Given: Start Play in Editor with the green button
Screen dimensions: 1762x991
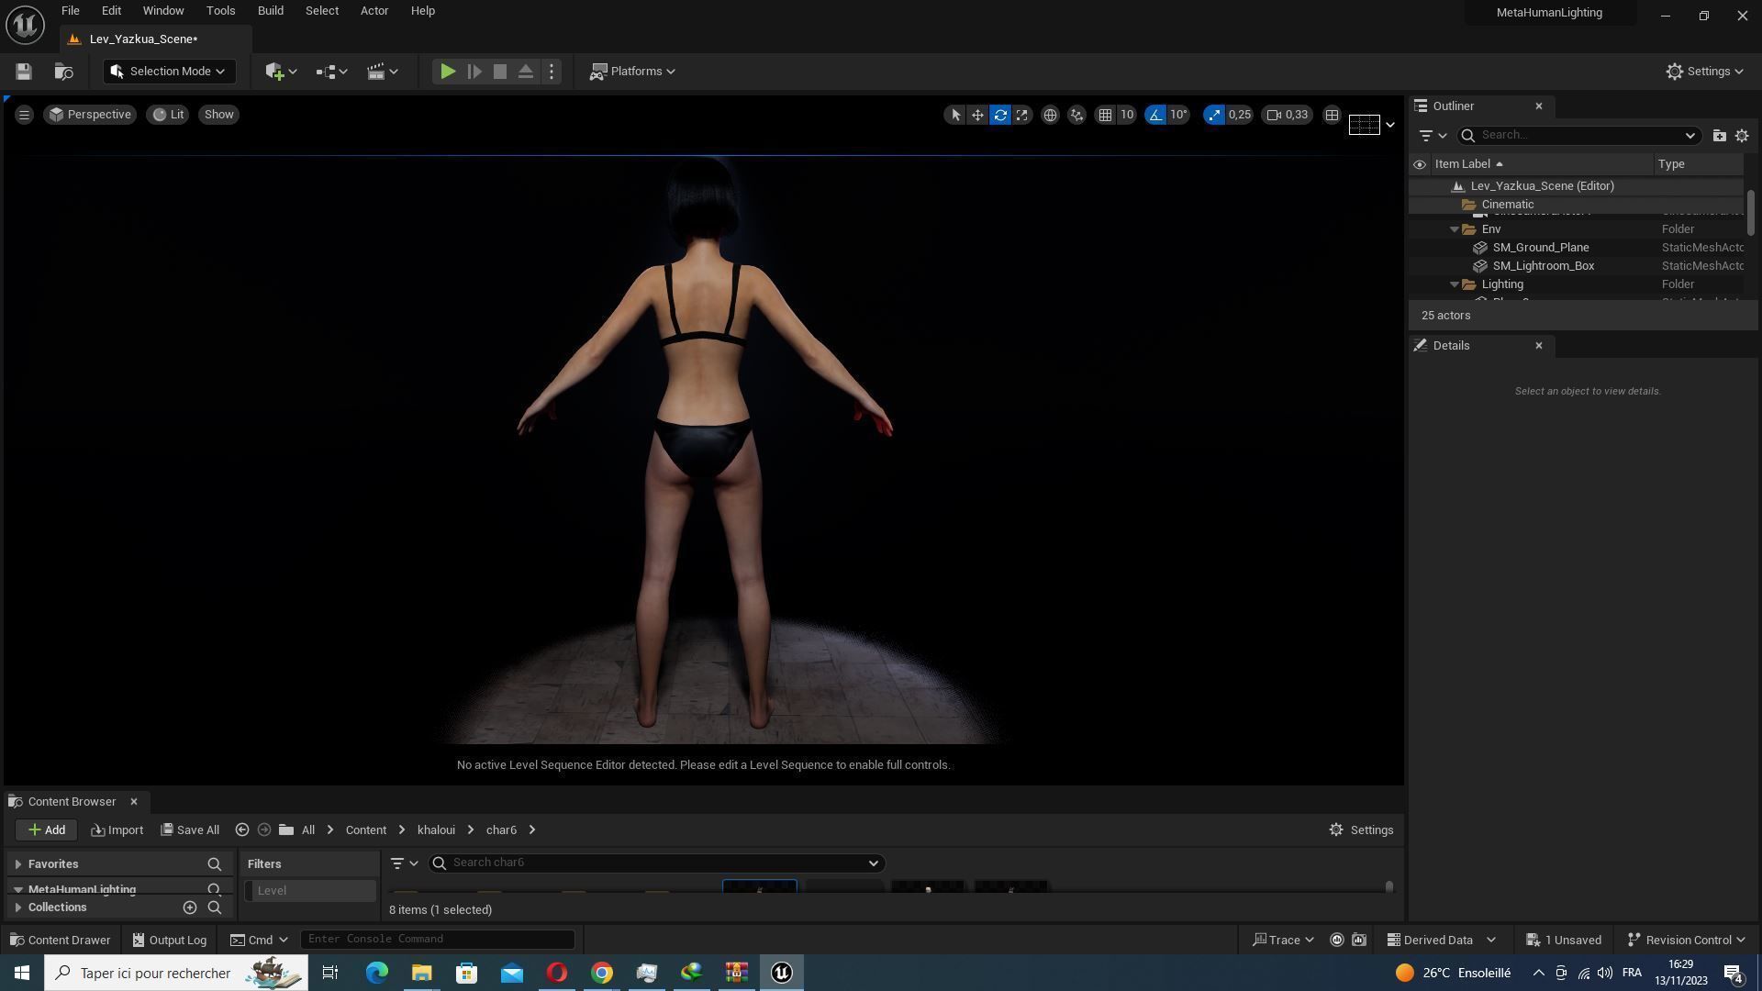Looking at the screenshot, I should tap(448, 72).
